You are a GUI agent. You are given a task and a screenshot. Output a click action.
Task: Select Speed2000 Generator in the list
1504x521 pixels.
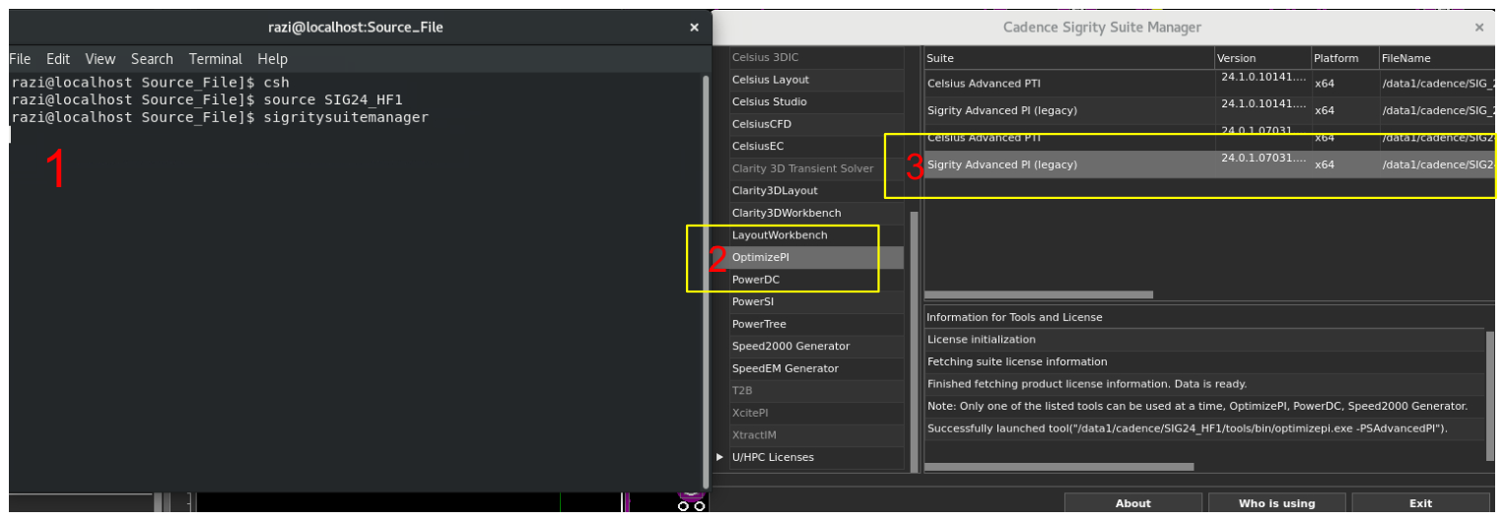(816, 346)
